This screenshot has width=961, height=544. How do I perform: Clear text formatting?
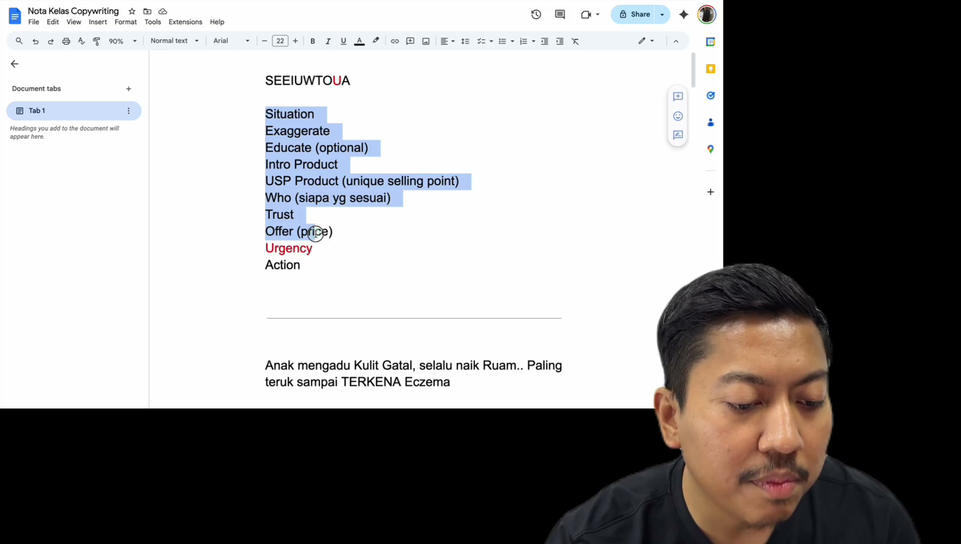(575, 41)
